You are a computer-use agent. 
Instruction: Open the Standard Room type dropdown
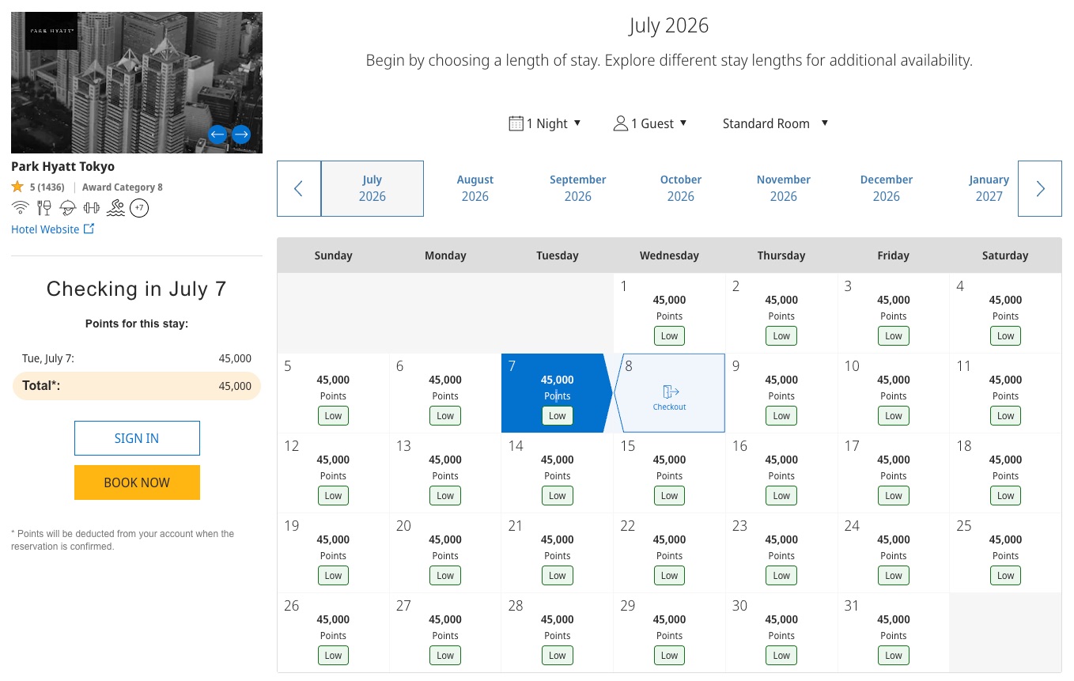(x=775, y=123)
